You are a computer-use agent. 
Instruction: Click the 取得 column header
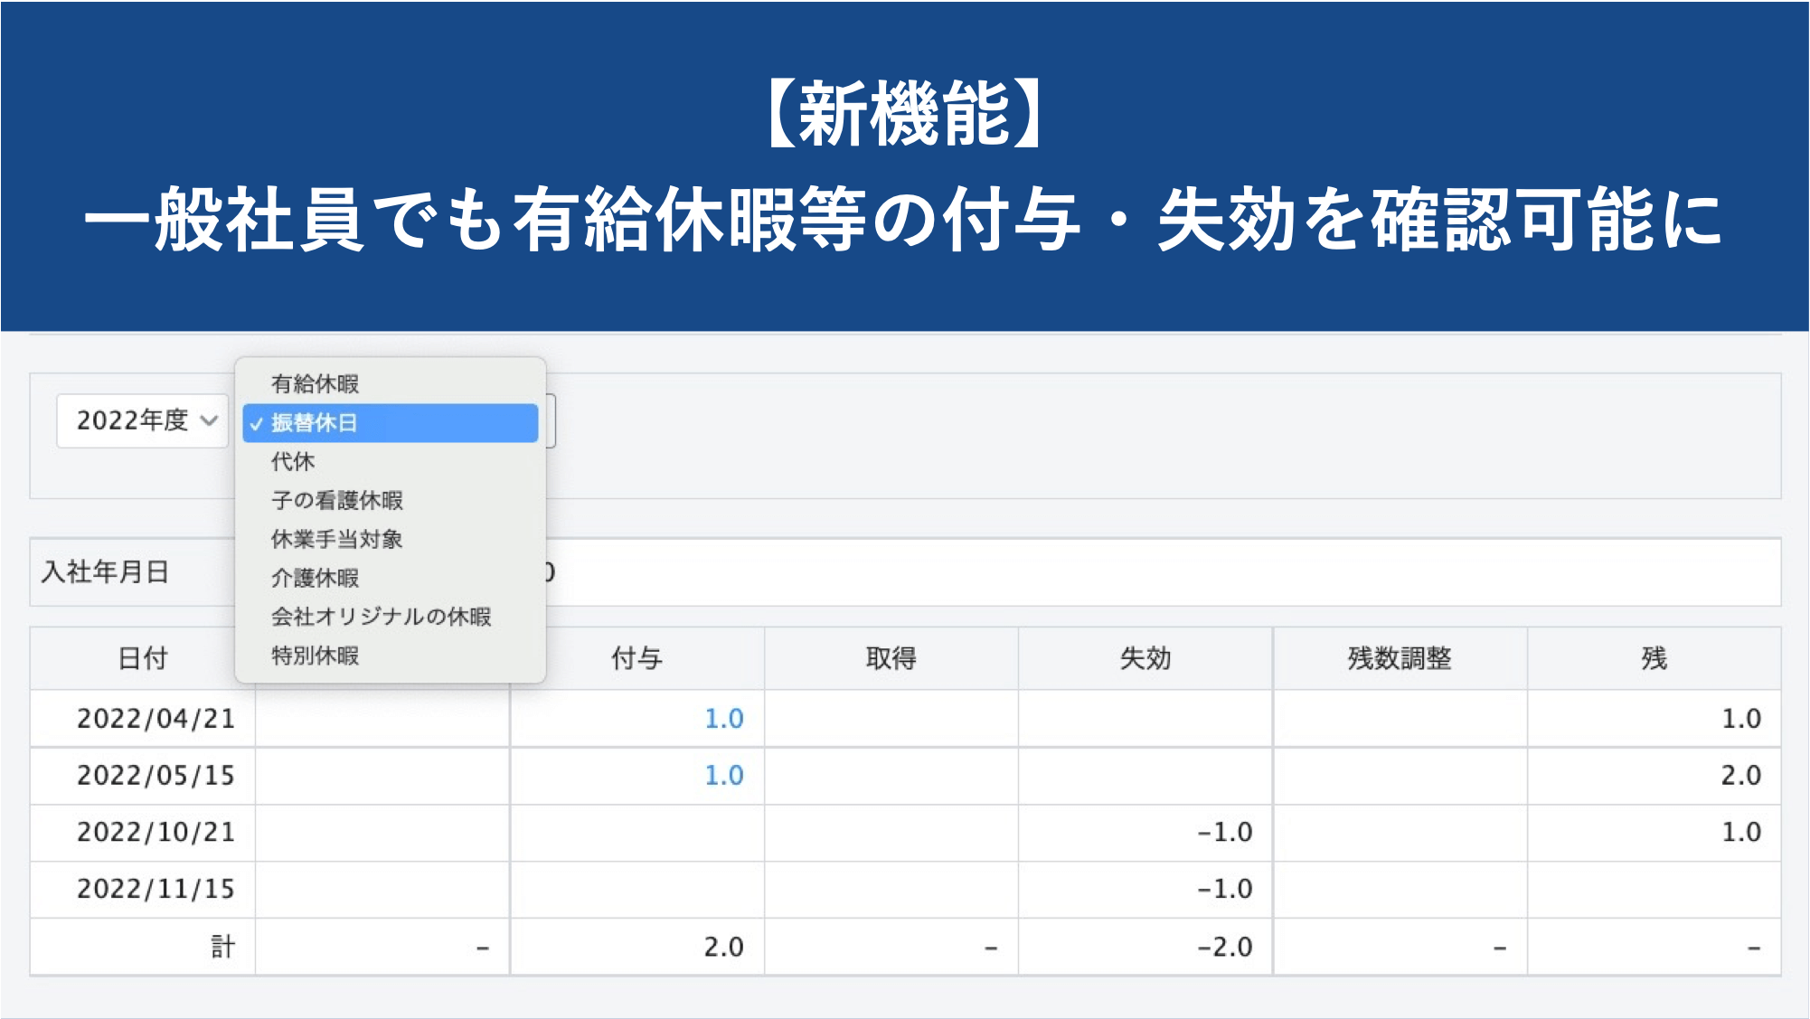891,658
